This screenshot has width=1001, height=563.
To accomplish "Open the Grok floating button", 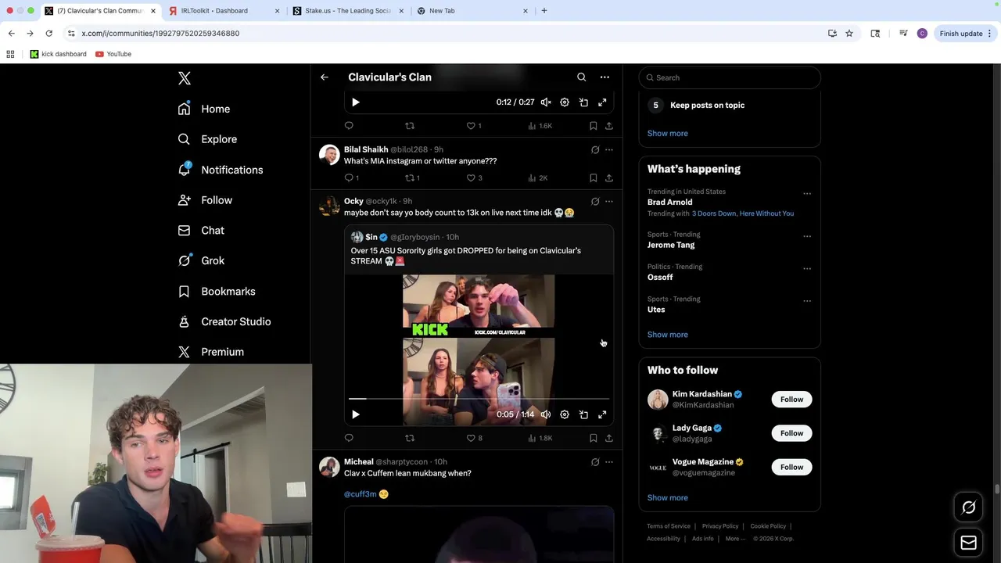I will 968,508.
